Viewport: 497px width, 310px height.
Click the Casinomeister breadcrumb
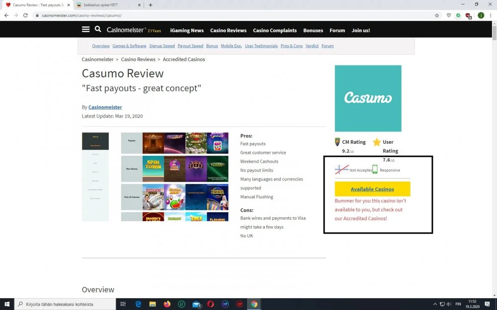coord(97,59)
